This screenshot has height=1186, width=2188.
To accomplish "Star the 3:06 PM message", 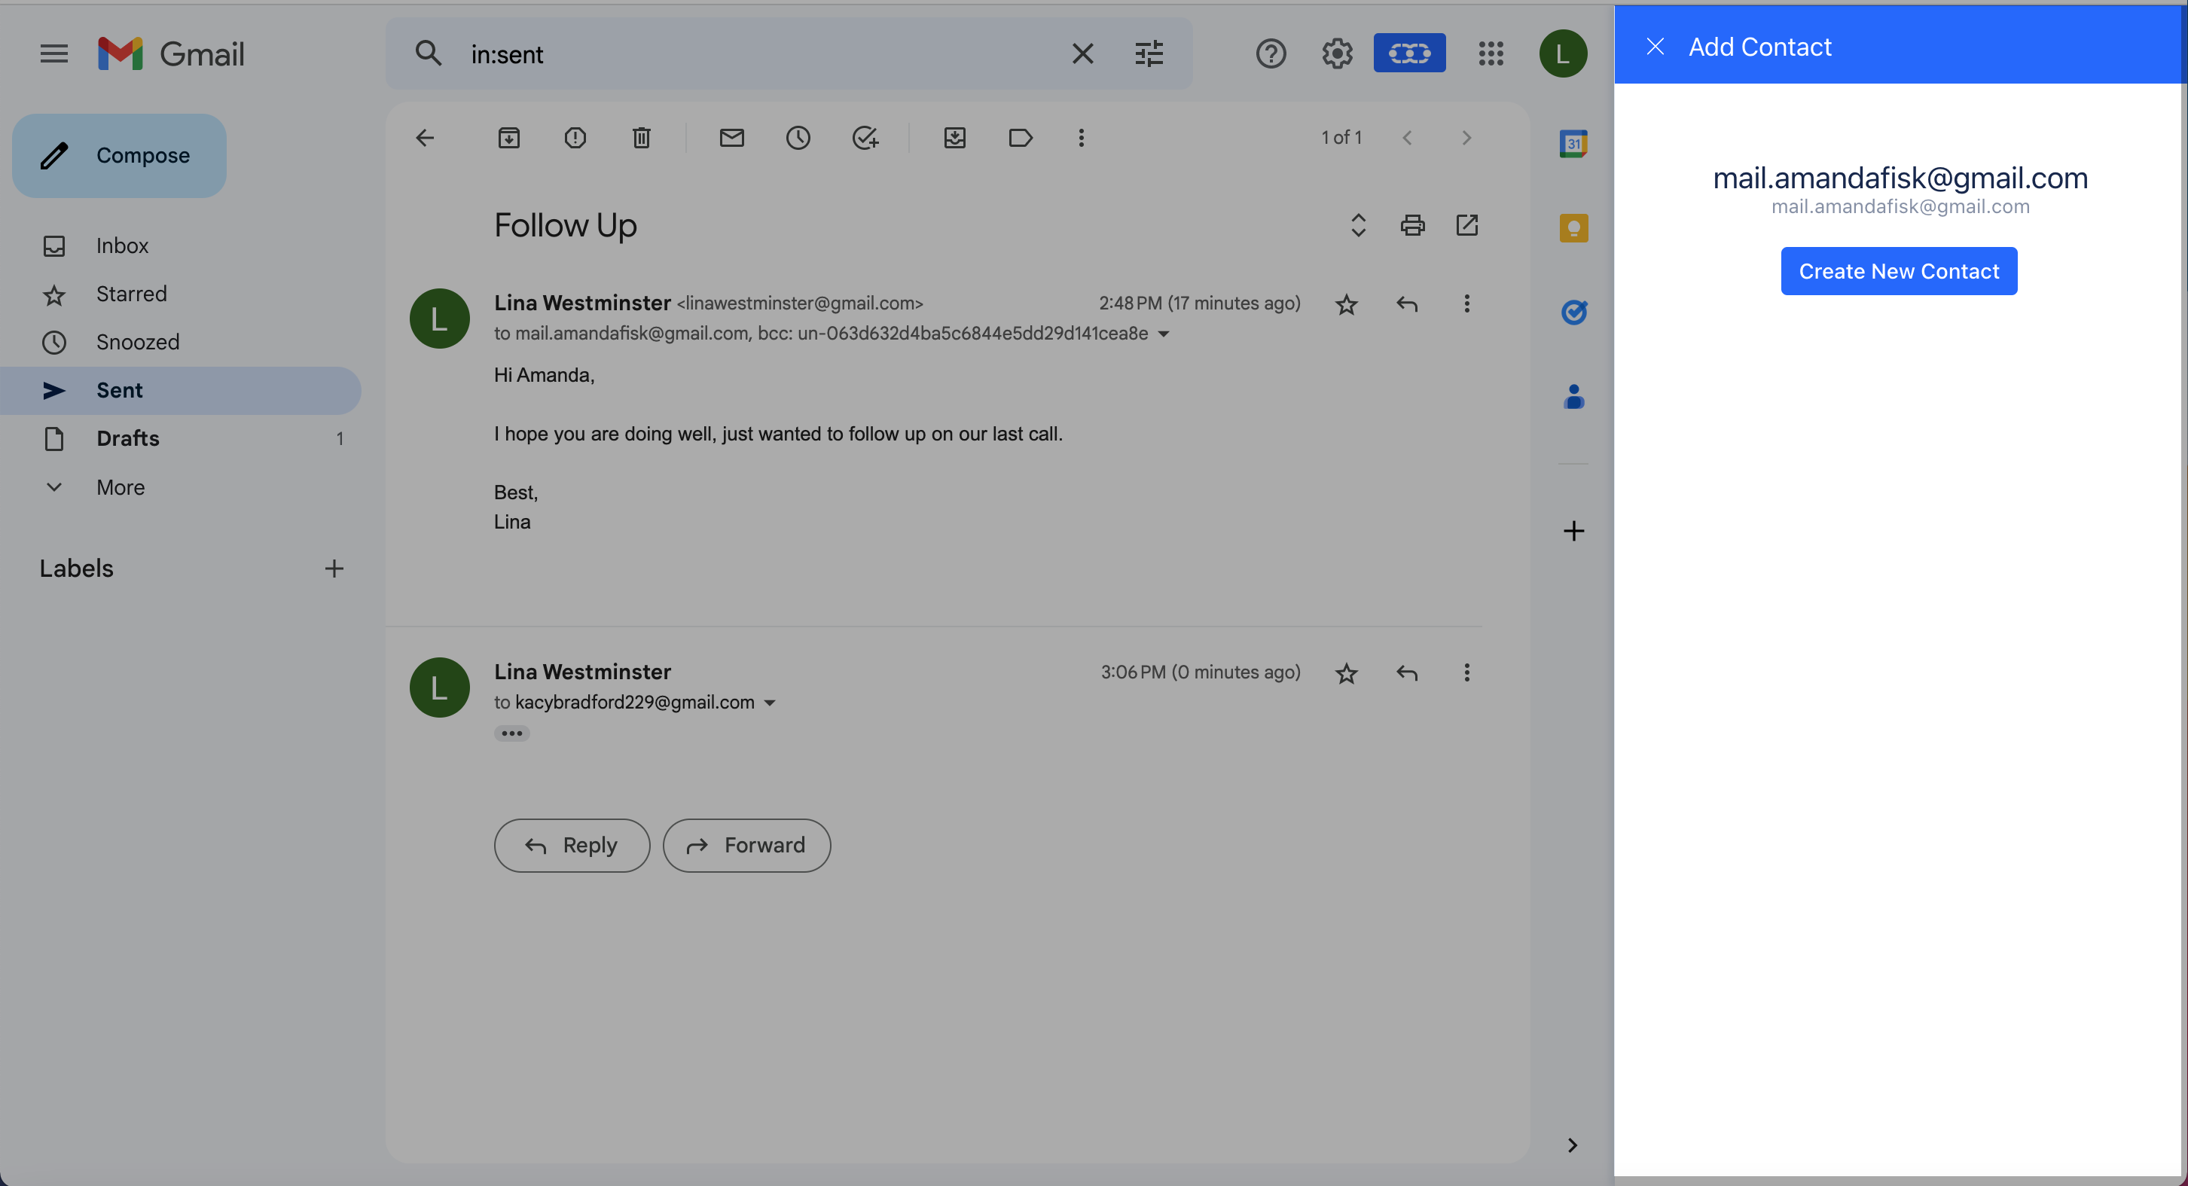I will point(1345,673).
